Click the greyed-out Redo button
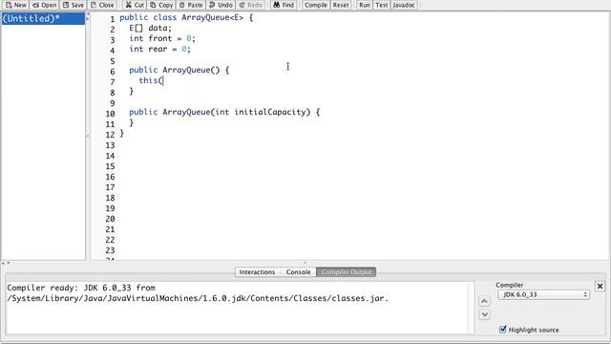The width and height of the screenshot is (611, 344). [250, 5]
